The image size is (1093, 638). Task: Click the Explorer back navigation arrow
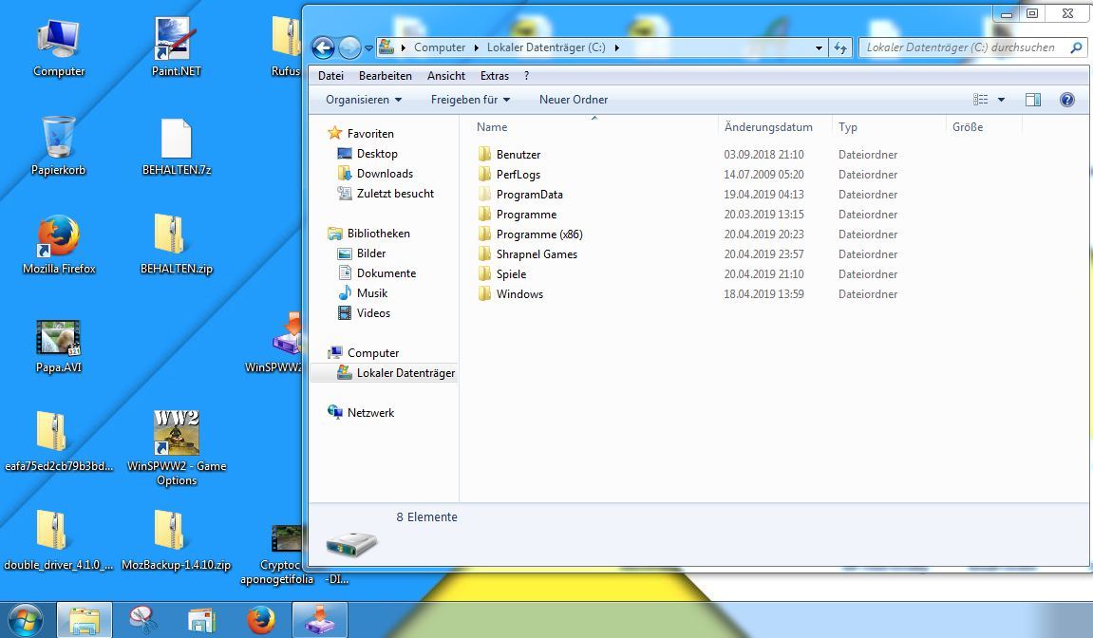tap(323, 47)
